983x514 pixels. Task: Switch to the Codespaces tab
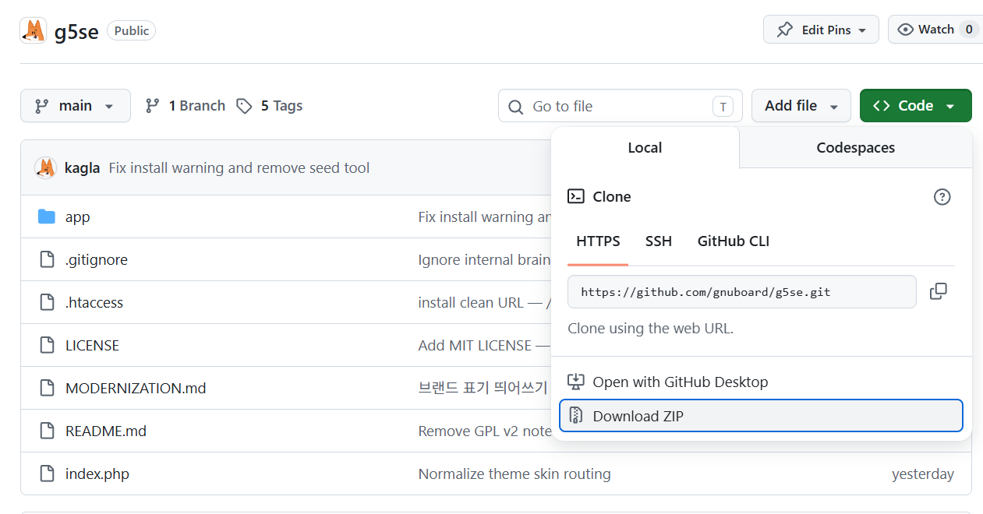point(855,148)
